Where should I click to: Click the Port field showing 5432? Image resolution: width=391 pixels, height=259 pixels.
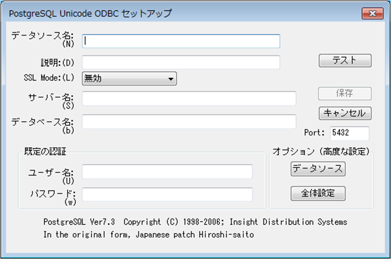(350, 133)
